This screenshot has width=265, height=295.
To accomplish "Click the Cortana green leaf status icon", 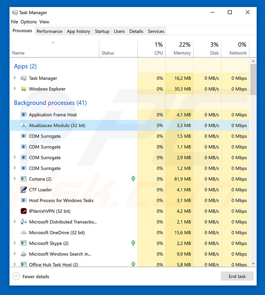I will click(133, 179).
